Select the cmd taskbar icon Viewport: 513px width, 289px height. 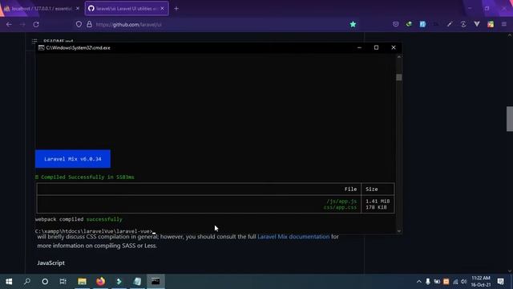click(156, 281)
